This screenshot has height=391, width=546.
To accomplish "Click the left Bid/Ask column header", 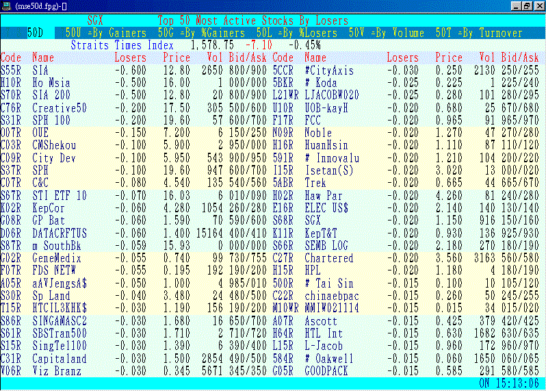I will click(248, 58).
